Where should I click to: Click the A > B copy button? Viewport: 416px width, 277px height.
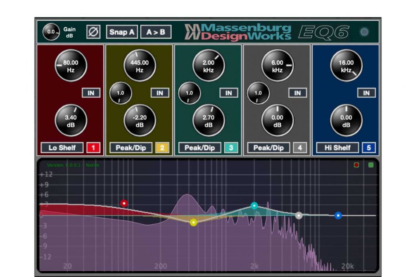pos(156,32)
